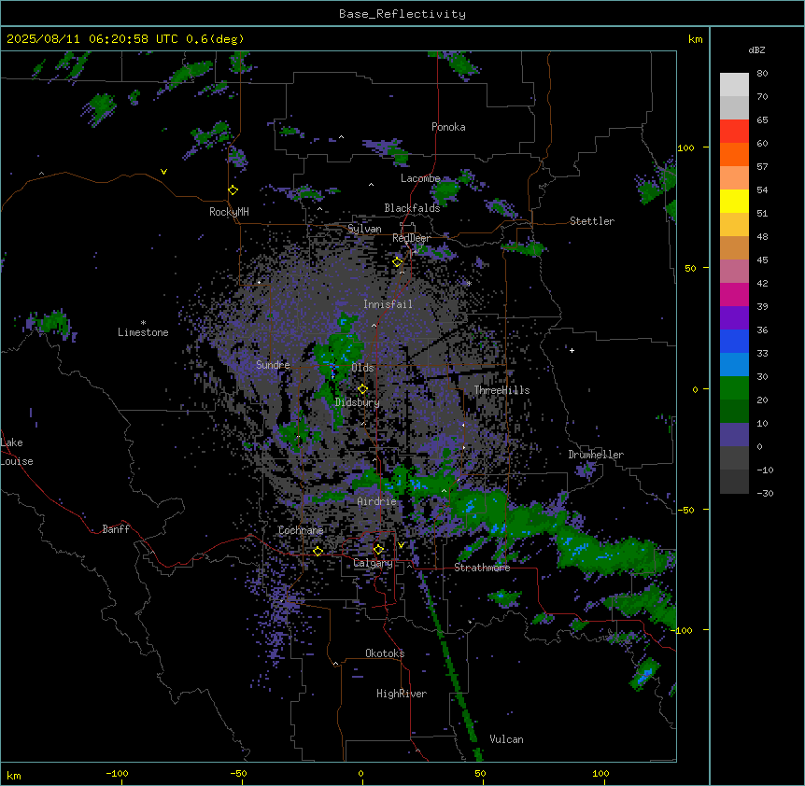Click the top light gray legend swatch
Viewport: 805px width, 786px height.
pos(734,85)
